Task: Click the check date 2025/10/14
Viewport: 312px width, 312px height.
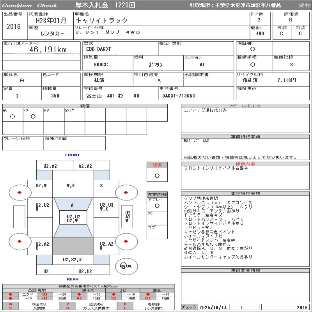Action: coord(213,307)
